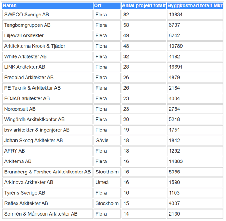The image size is (226, 221).
Task: Click the Byggkostnad totalt Mkr header
Action: point(195,5)
